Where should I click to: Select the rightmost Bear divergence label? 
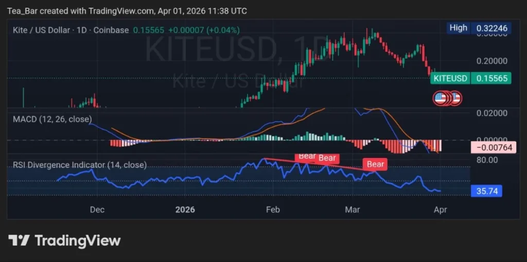[x=375, y=164]
